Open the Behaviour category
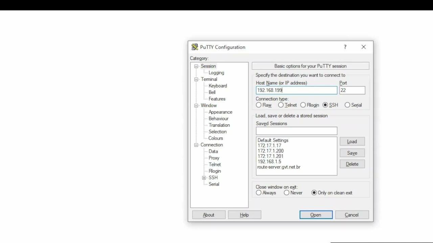Image resolution: width=433 pixels, height=243 pixels. (x=219, y=118)
